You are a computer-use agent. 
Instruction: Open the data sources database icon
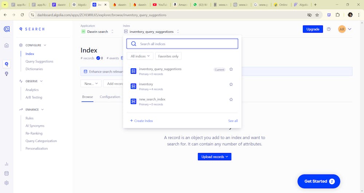(7, 173)
